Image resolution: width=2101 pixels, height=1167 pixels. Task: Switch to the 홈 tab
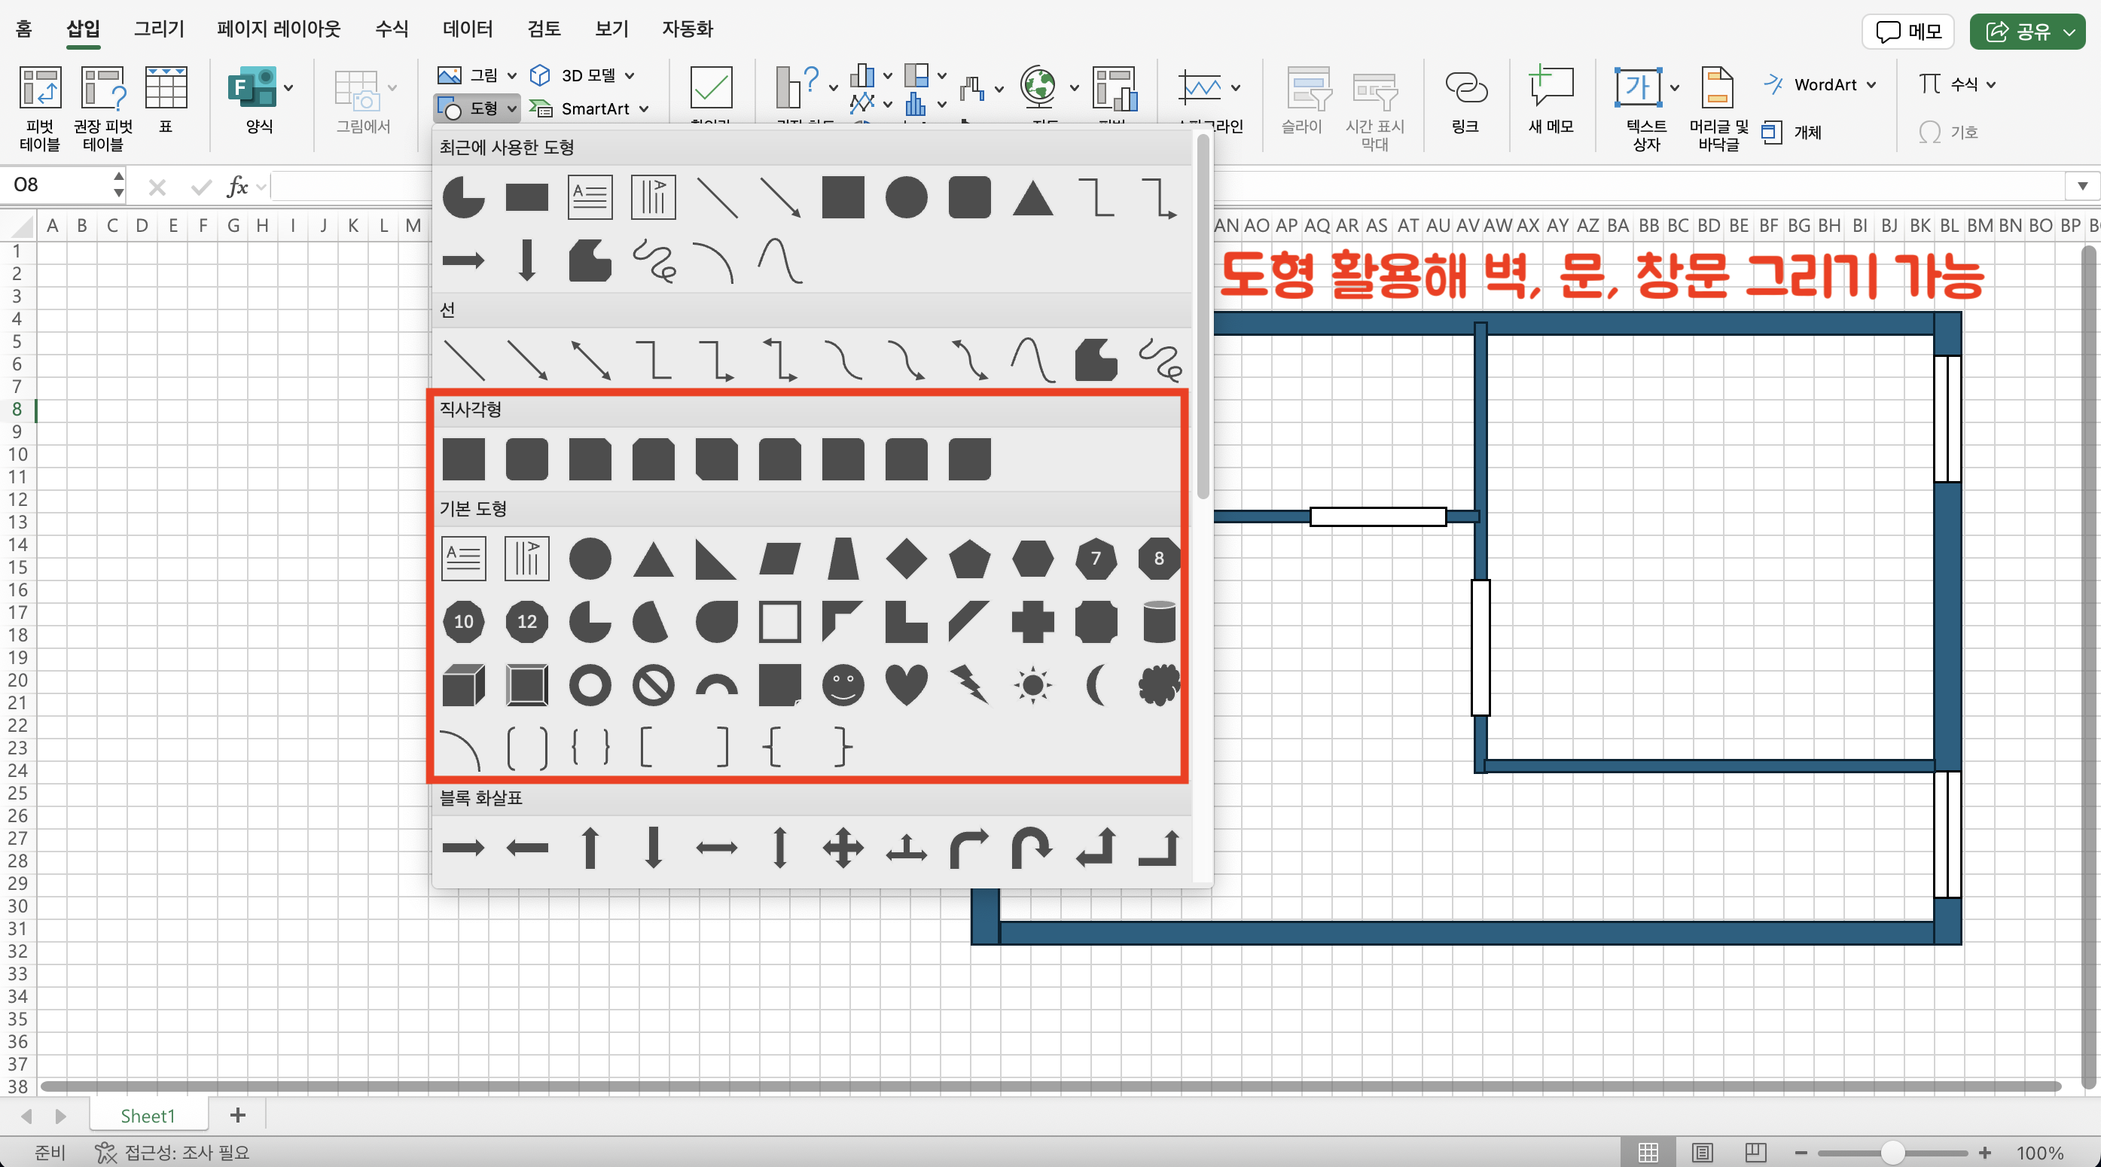coord(23,29)
